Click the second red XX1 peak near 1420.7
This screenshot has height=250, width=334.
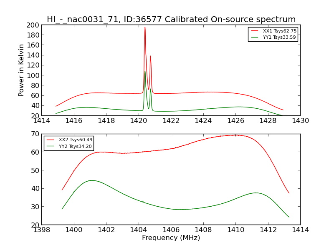[150, 57]
